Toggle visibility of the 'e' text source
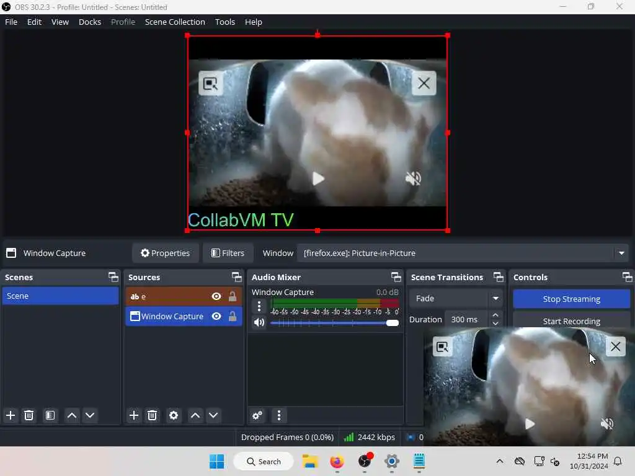The image size is (635, 476). (216, 296)
